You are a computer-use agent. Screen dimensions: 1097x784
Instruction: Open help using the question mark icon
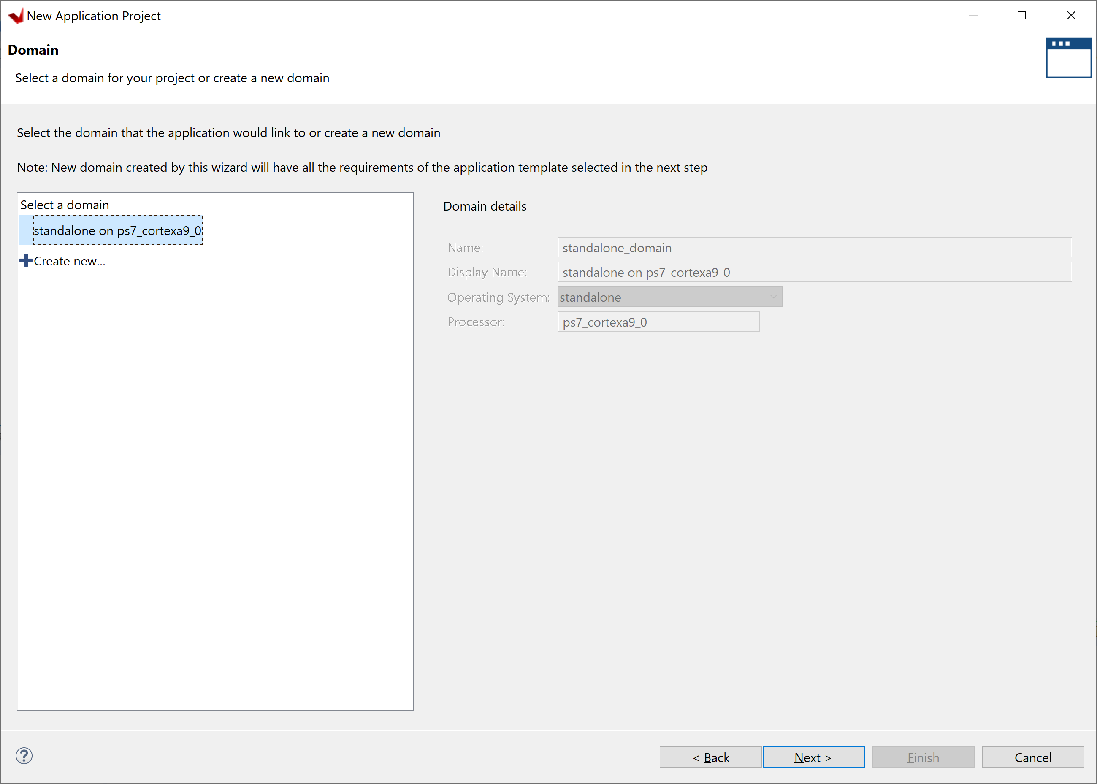pos(24,756)
